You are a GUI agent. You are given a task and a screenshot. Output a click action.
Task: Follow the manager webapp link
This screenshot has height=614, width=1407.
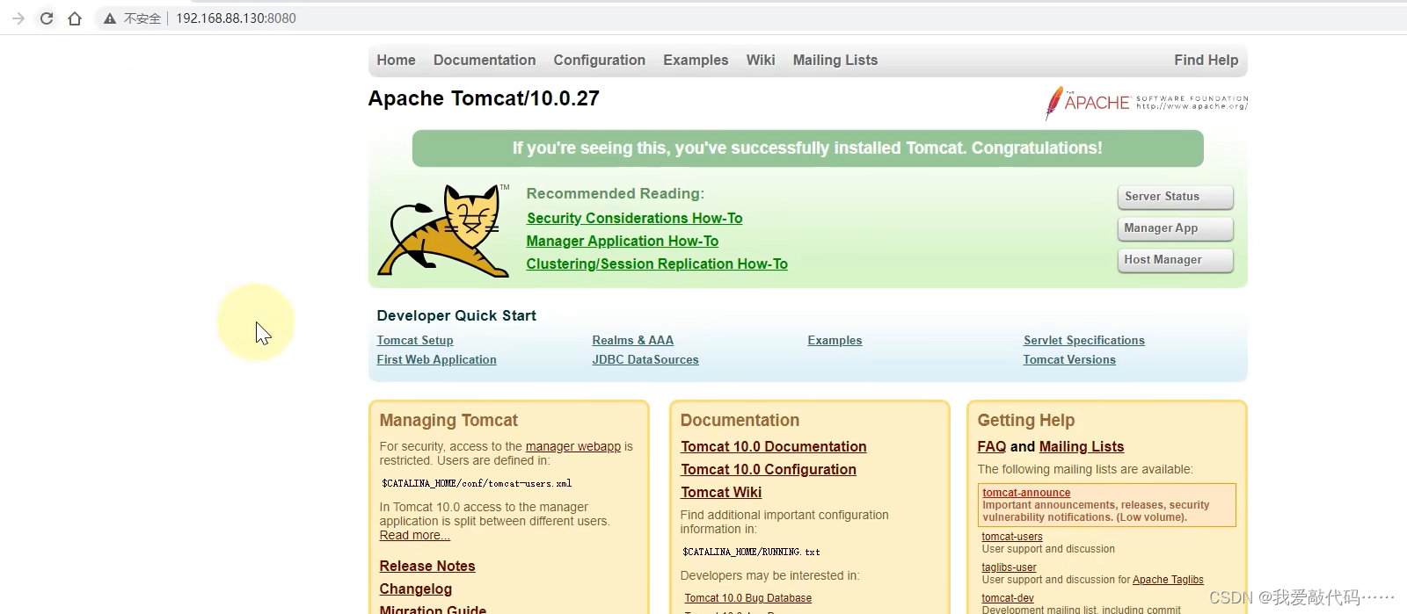572,446
